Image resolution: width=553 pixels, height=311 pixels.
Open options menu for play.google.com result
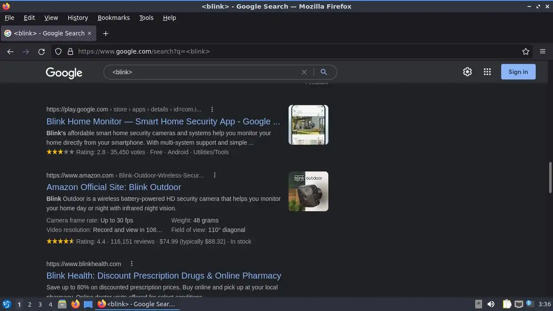pyautogui.click(x=212, y=109)
